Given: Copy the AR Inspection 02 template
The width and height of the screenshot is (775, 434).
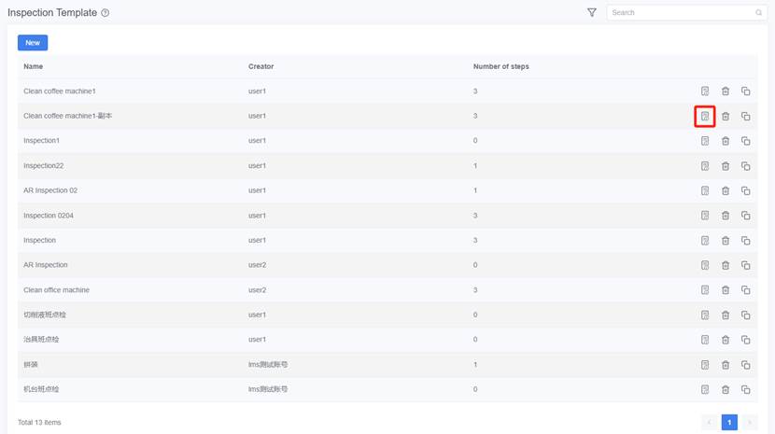Looking at the screenshot, I should 745,190.
